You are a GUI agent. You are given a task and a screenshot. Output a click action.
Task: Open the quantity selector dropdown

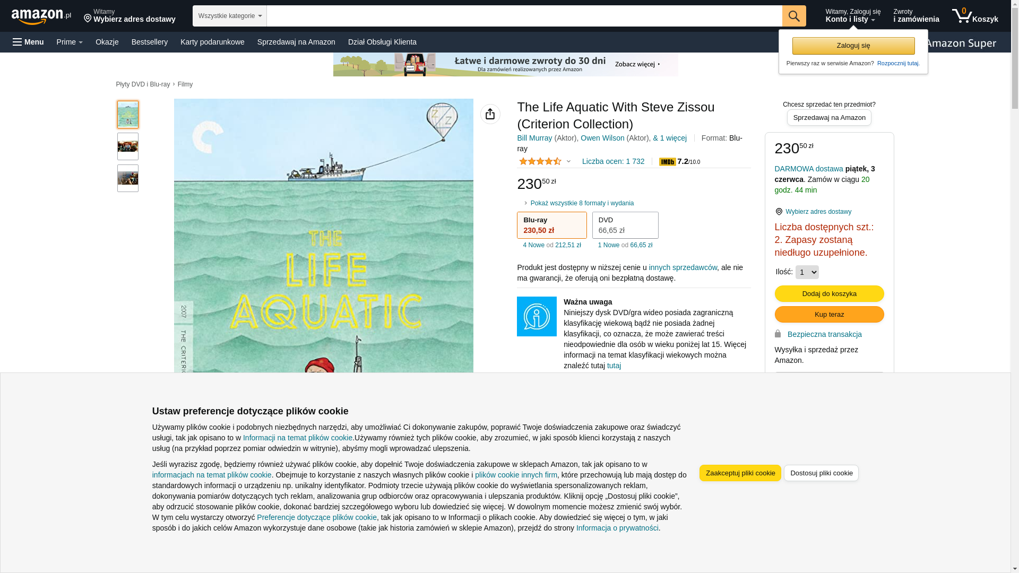[807, 272]
